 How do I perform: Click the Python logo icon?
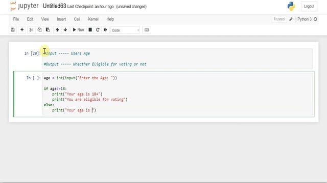tap(291, 6)
